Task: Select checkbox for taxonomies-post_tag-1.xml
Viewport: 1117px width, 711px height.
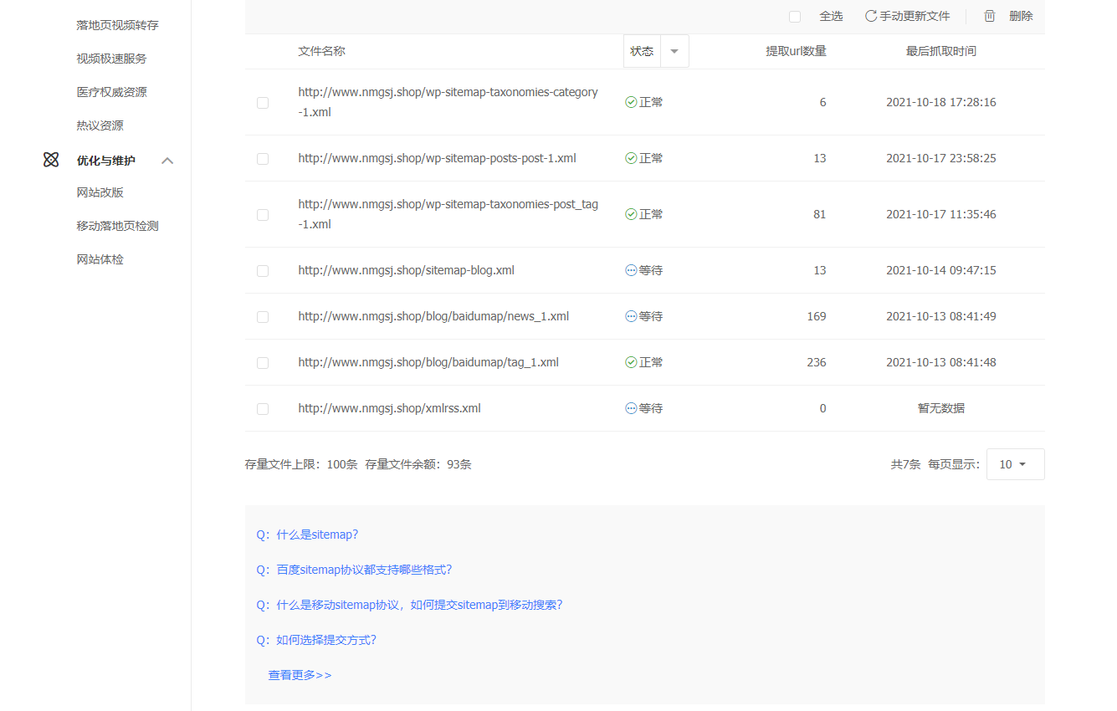Action: (263, 215)
